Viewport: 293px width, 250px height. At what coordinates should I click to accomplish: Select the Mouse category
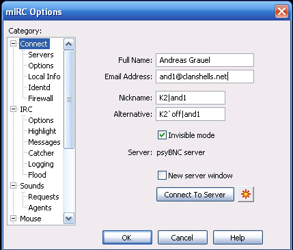click(x=31, y=219)
